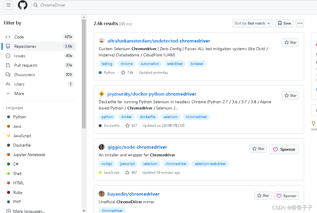Filter results by Issues
This screenshot has width=317, height=213.
40,56
